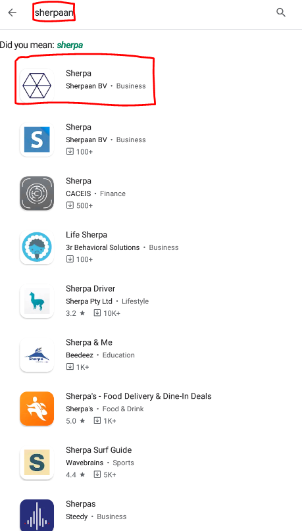Open the Sherpas Steedy waveform icon
Screen dimensions: 302x531
(x=37, y=515)
